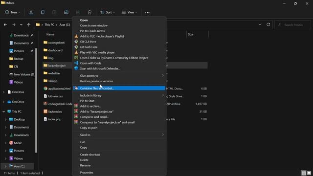Viewport: 313px width, 176px height.
Task: Switch to details view icon in status bar
Action: click(304, 173)
